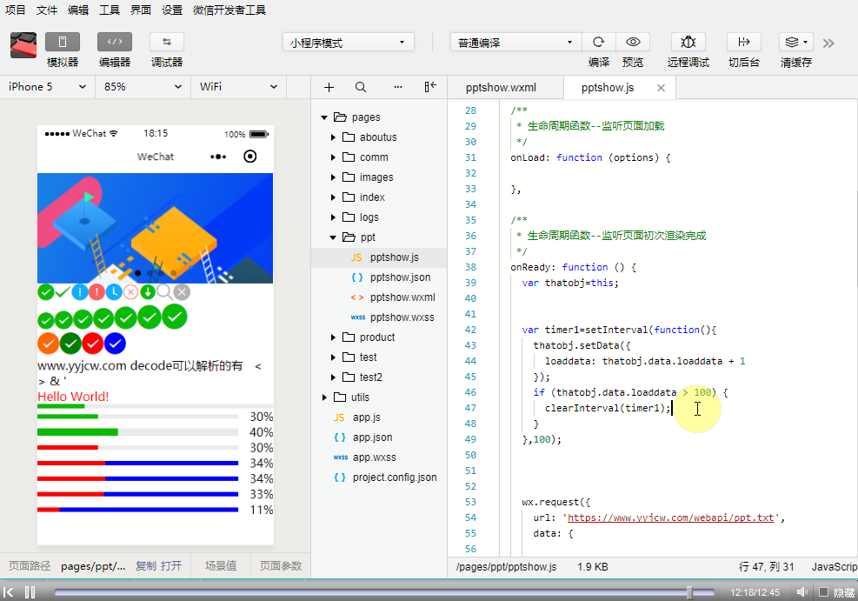Expand the comm folder
This screenshot has width=858, height=601.
pyautogui.click(x=333, y=157)
